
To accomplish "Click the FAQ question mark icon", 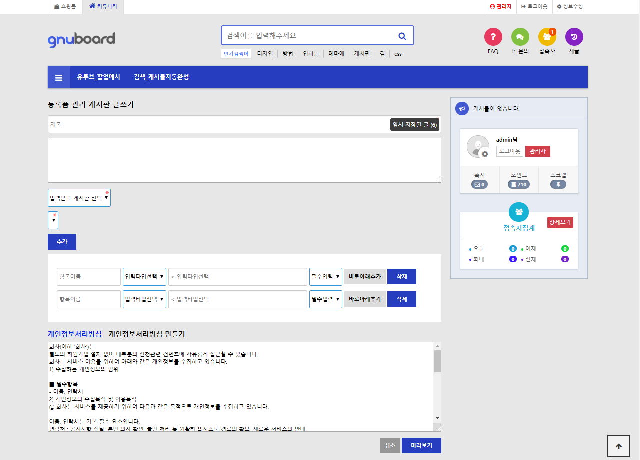I will [493, 37].
